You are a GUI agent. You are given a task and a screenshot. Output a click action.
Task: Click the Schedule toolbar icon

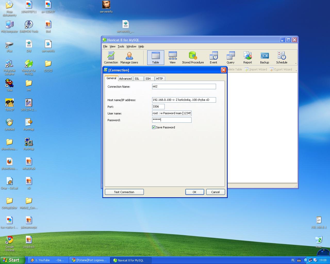point(282,57)
